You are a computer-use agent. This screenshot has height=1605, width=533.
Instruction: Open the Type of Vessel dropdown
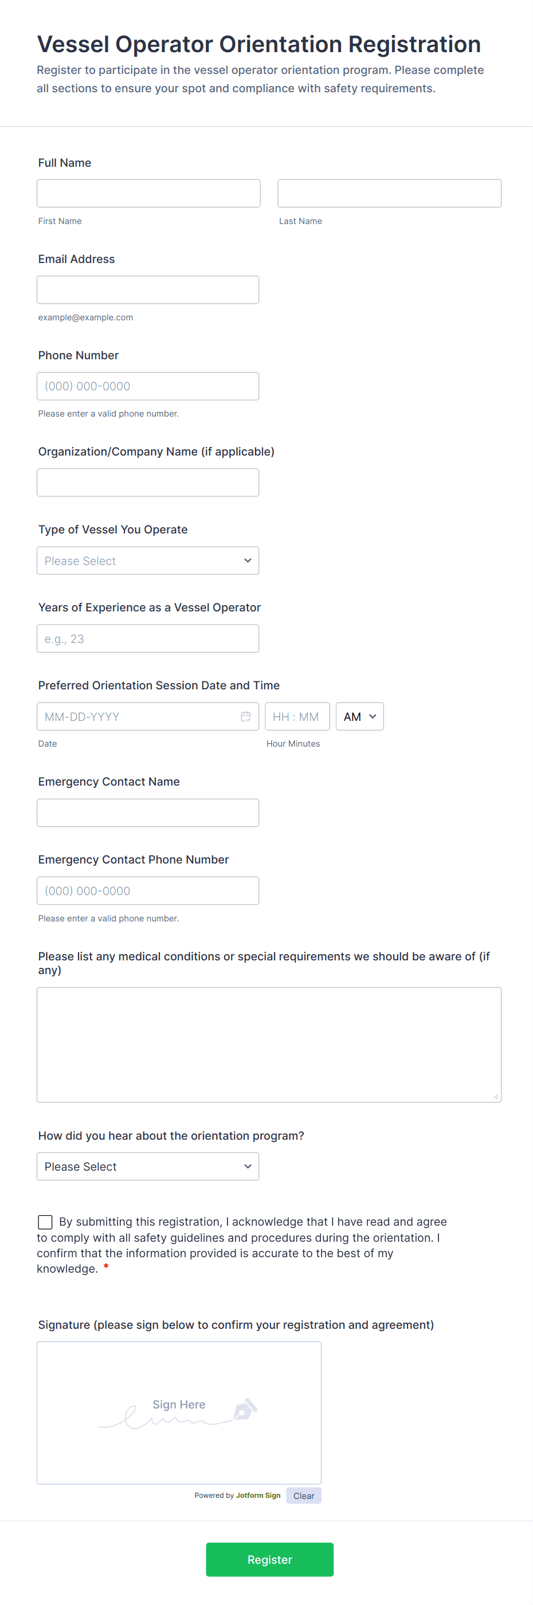[148, 560]
